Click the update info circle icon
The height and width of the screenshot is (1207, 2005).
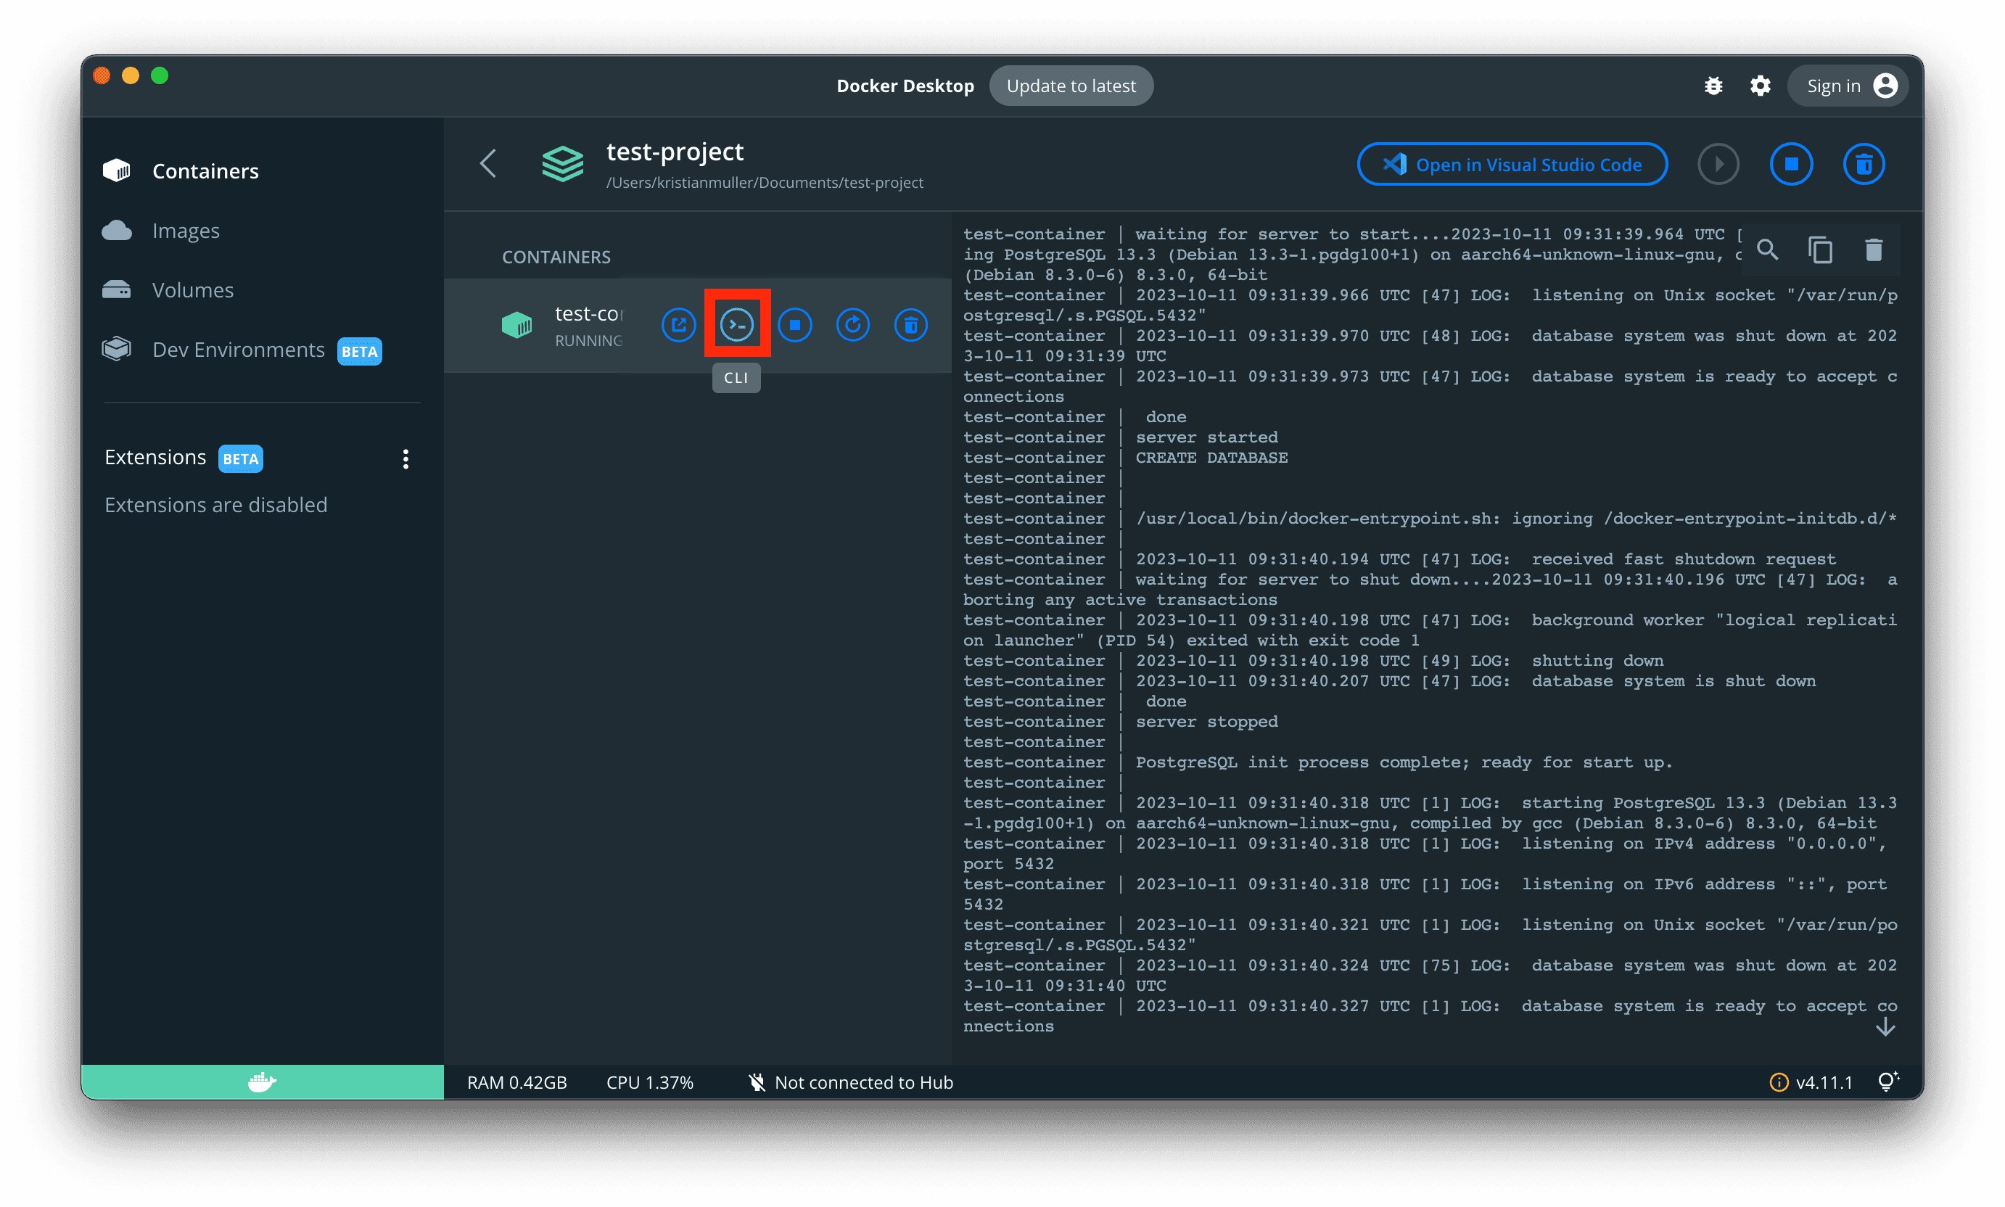pos(1778,1082)
